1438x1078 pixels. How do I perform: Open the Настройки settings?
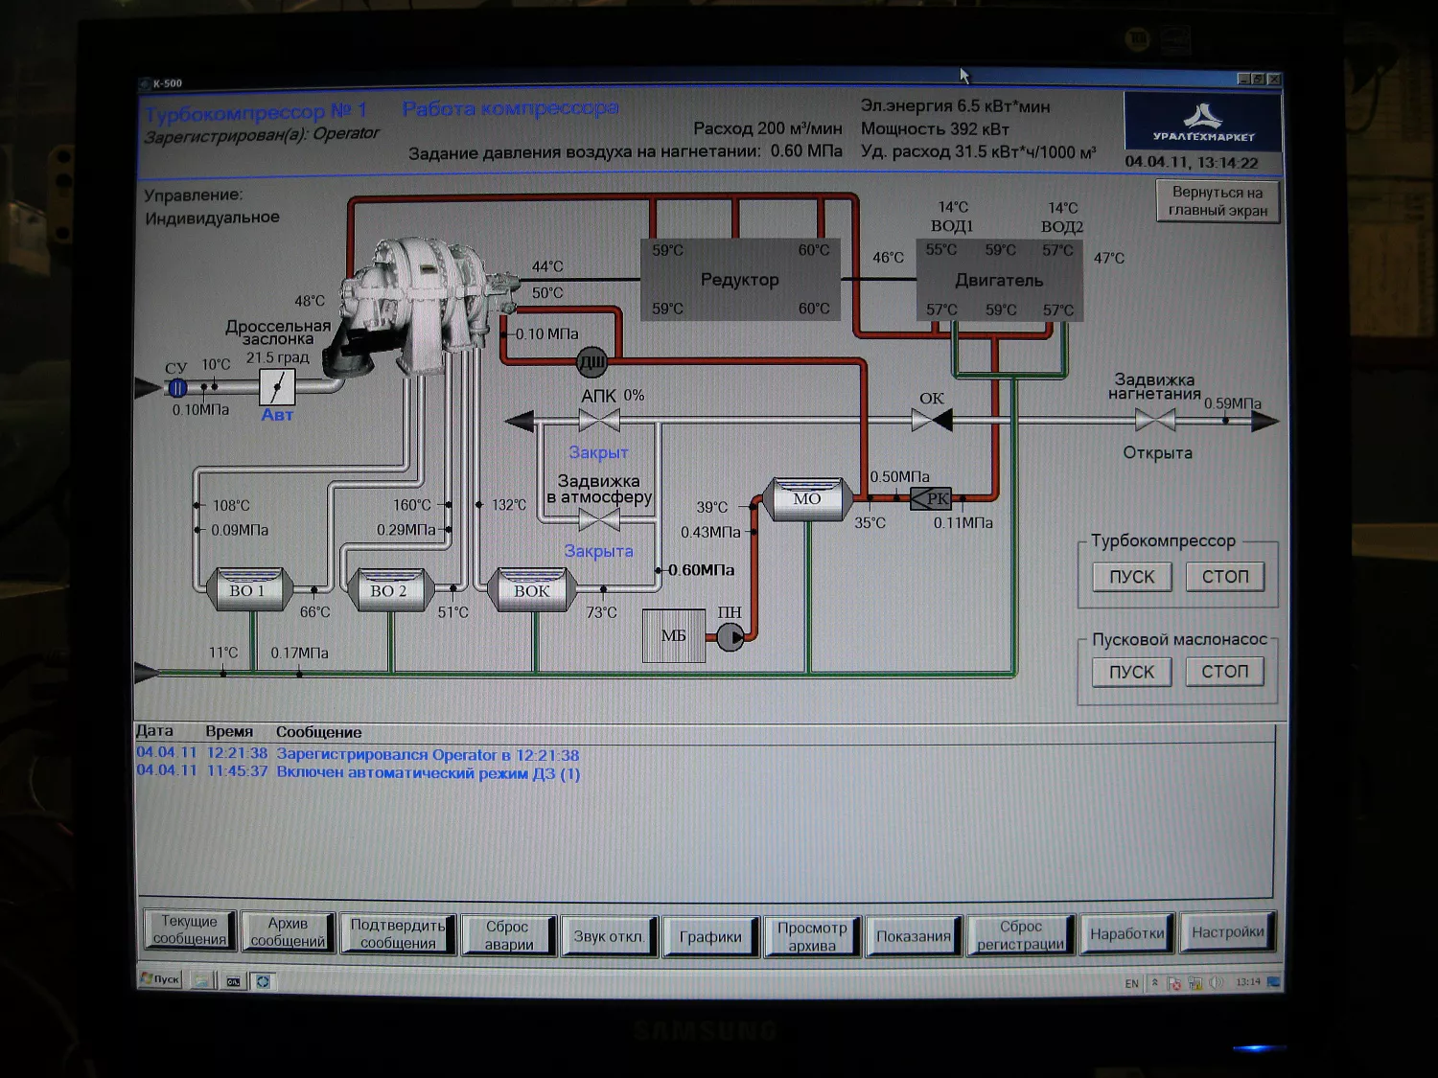1227,931
